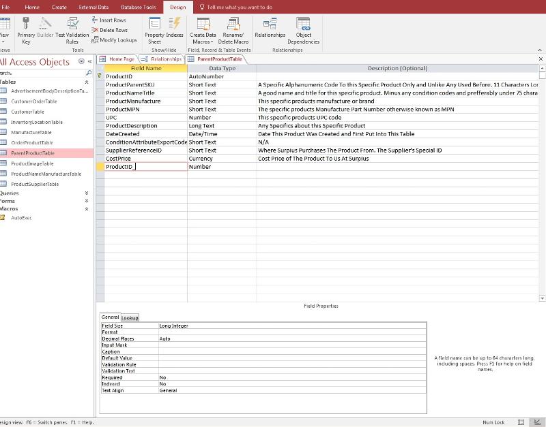Click the Relationships ribbon button

[270, 29]
